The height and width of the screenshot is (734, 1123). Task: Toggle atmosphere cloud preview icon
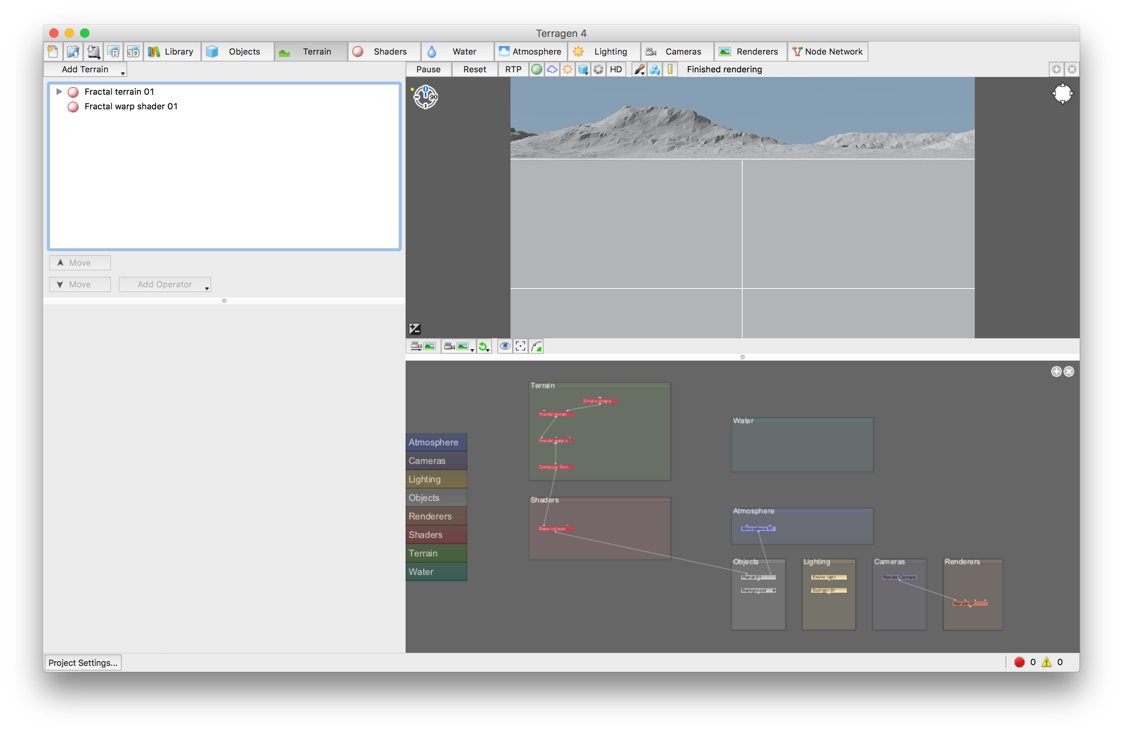point(553,70)
